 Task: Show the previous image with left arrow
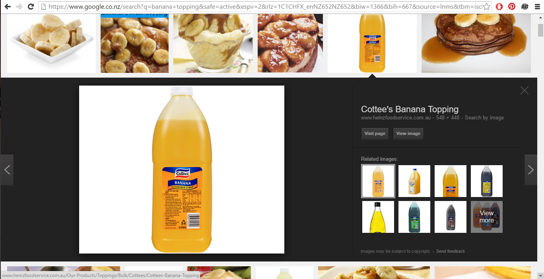tap(7, 170)
